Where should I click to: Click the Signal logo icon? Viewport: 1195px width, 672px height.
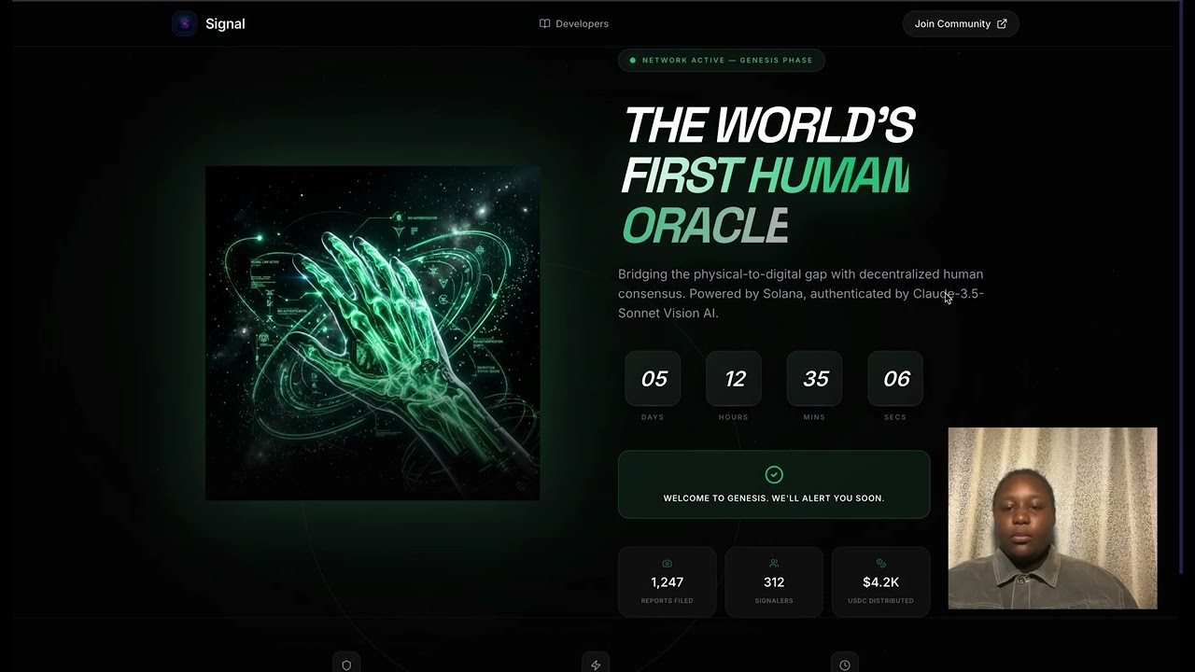184,24
